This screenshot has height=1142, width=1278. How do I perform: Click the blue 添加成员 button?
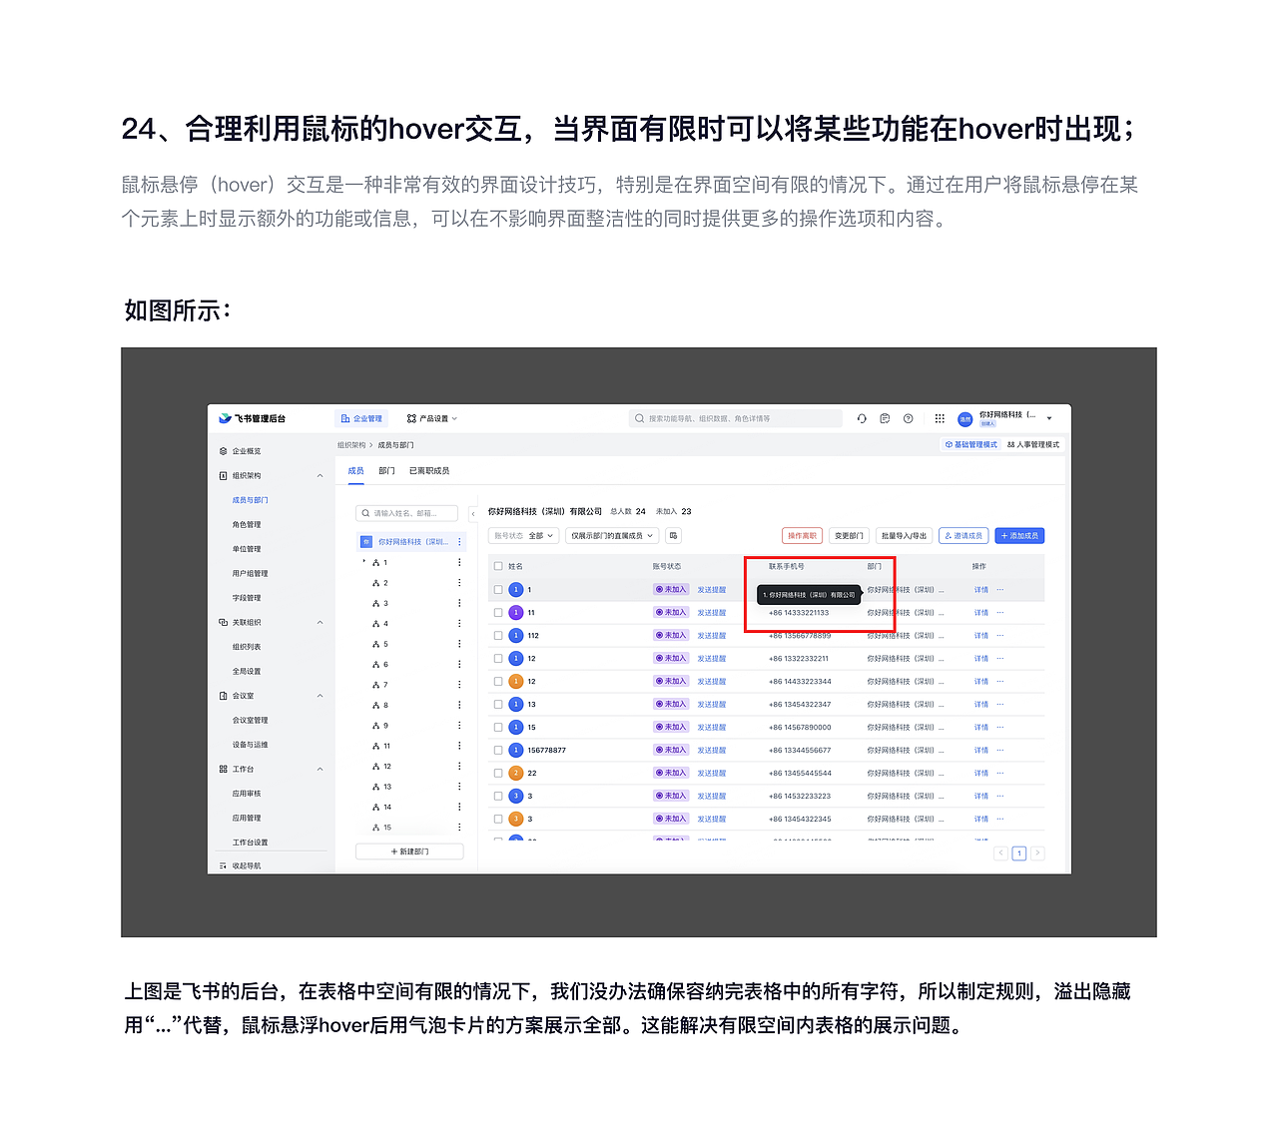click(x=1019, y=536)
